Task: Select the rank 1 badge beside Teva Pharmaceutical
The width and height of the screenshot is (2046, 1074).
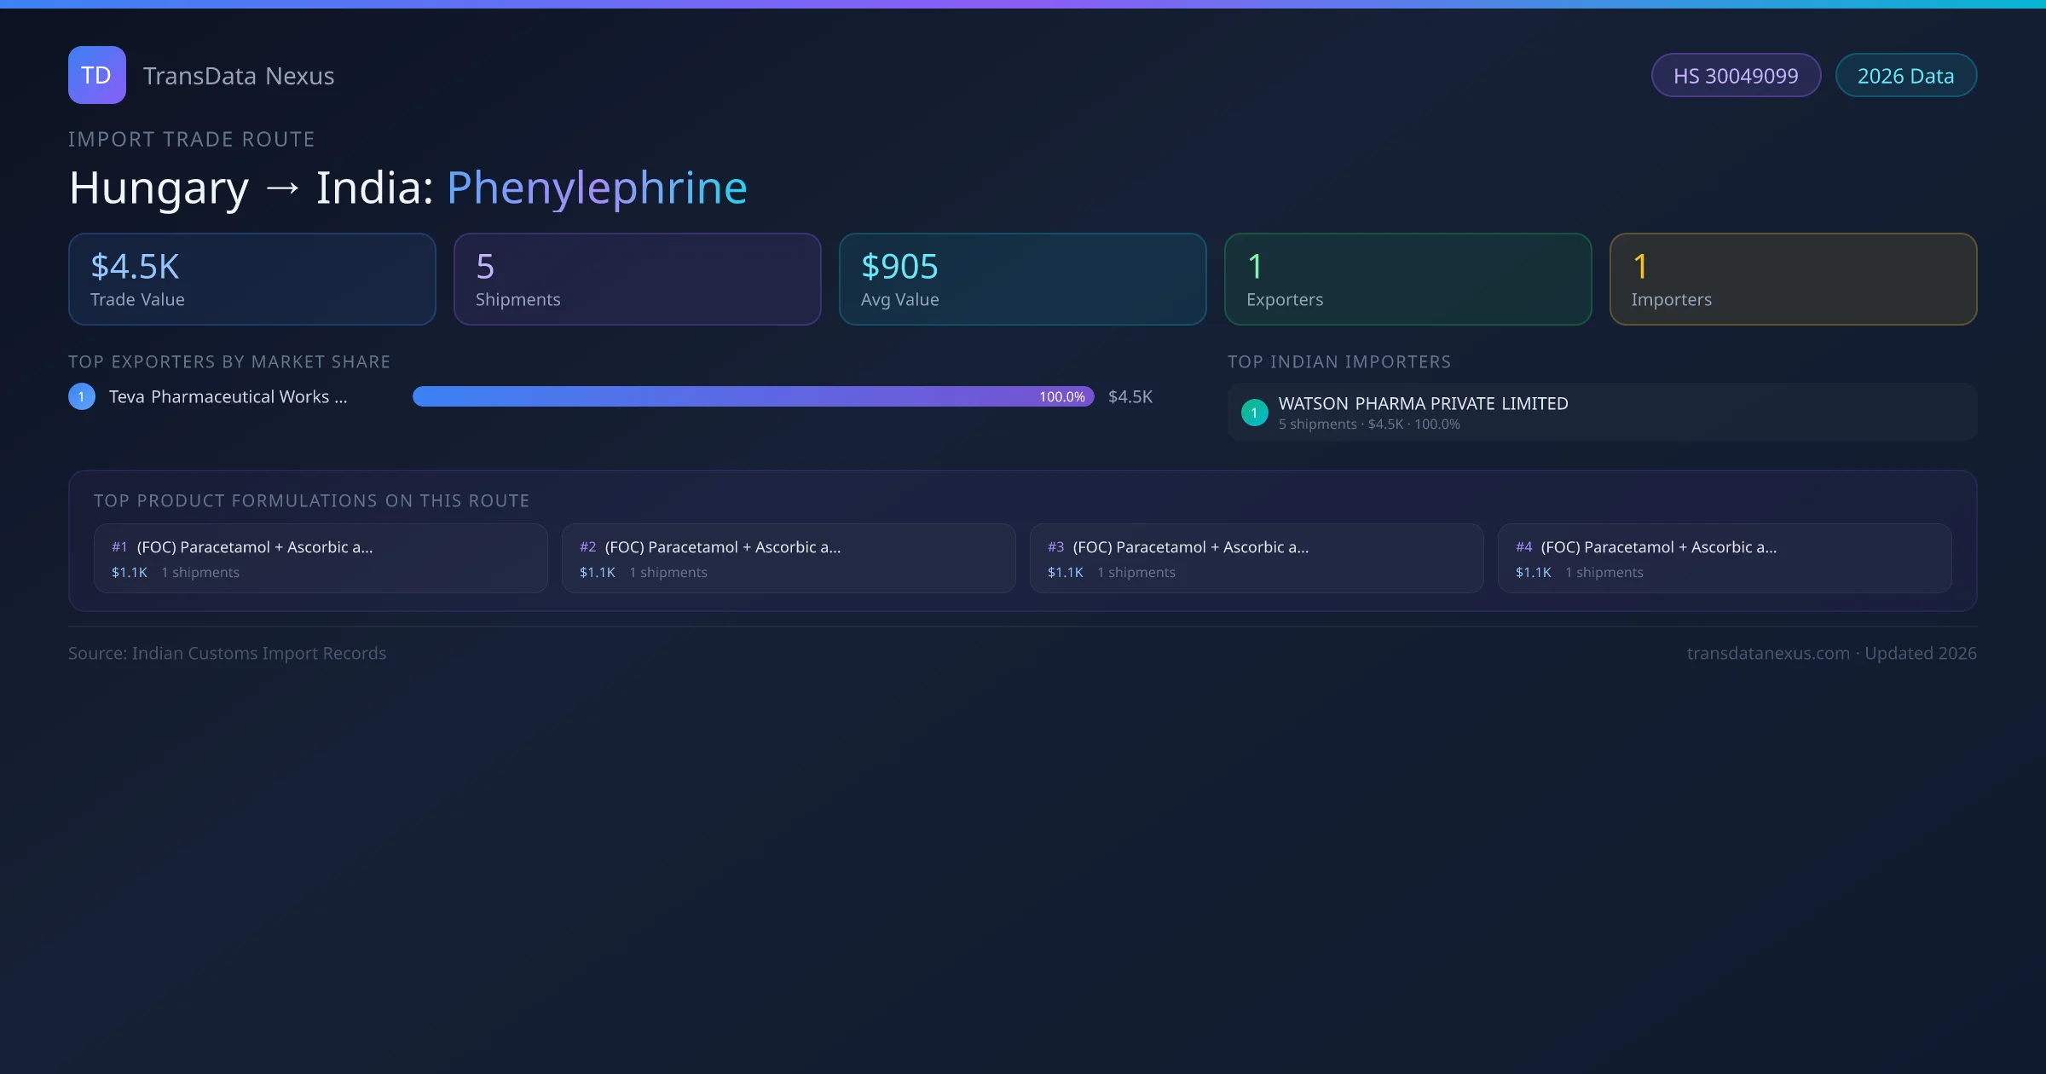Action: (x=81, y=396)
